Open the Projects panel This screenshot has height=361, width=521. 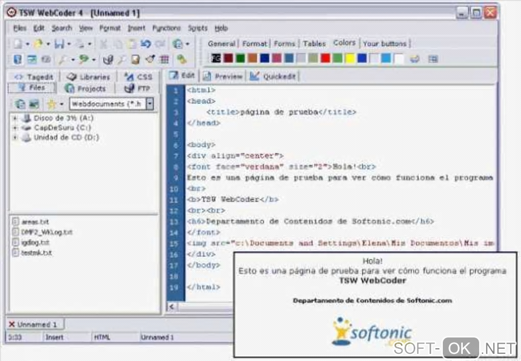[85, 88]
